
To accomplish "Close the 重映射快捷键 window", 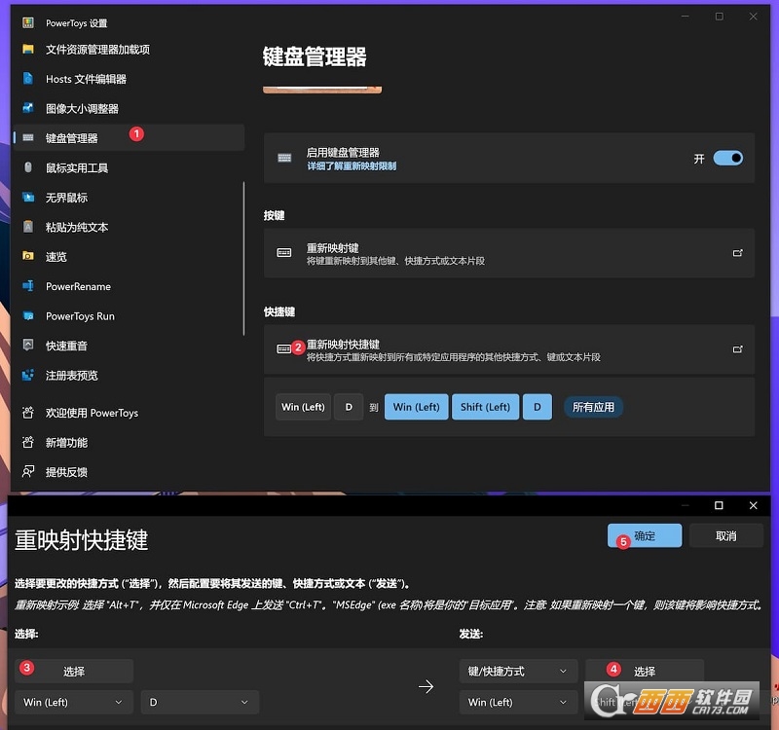I will [753, 505].
